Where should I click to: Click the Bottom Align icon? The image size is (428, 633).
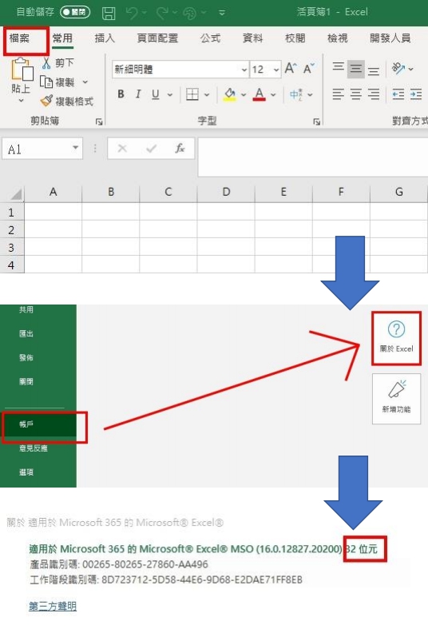click(x=374, y=70)
